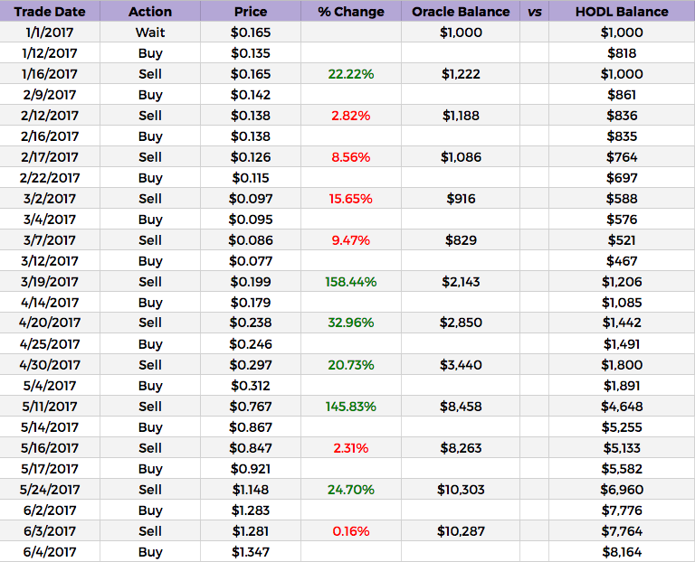Click the 3/12/2017 date cell

(x=50, y=261)
